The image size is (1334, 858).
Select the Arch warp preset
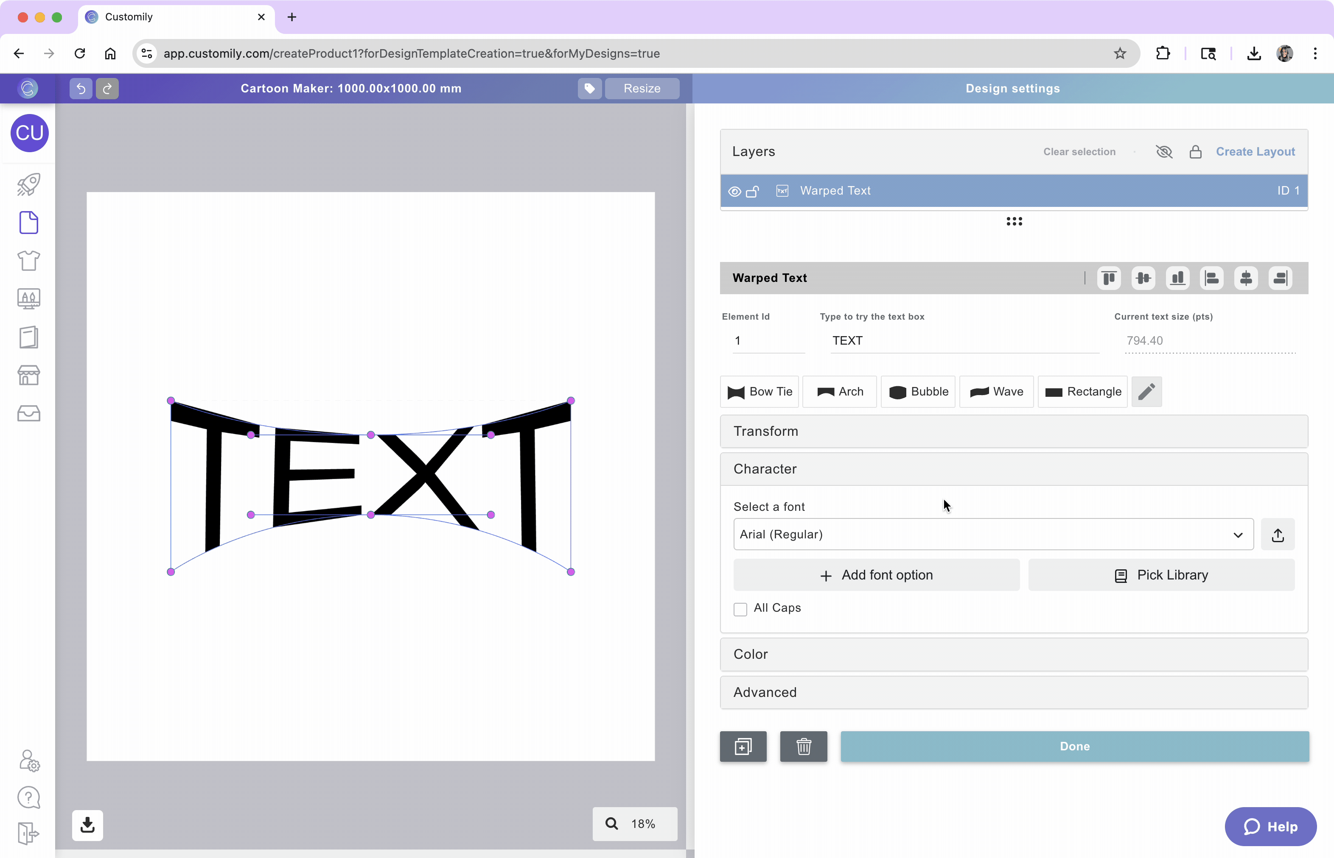(839, 392)
